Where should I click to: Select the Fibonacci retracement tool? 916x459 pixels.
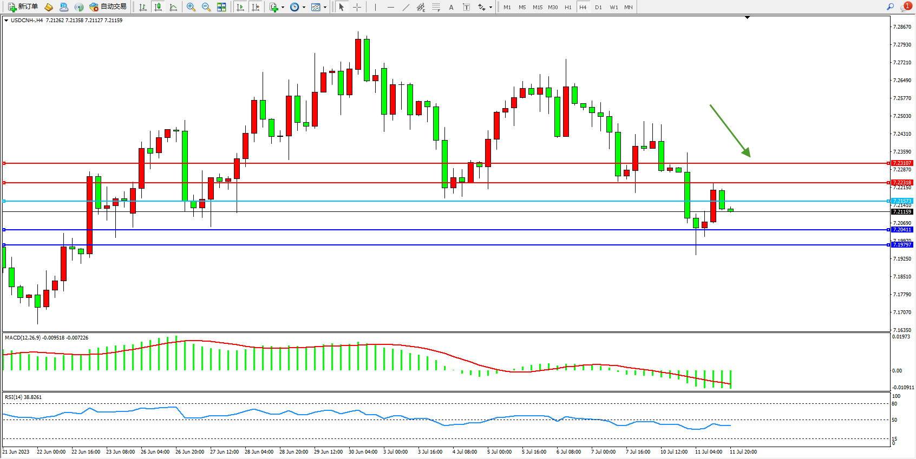click(436, 7)
